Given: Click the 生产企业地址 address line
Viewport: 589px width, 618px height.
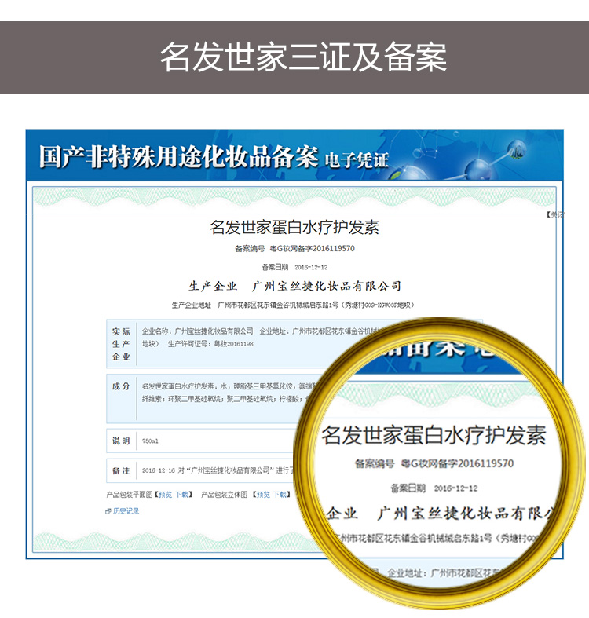Looking at the screenshot, I should point(294,305).
